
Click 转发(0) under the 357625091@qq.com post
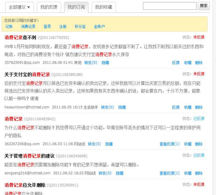pos(90,62)
